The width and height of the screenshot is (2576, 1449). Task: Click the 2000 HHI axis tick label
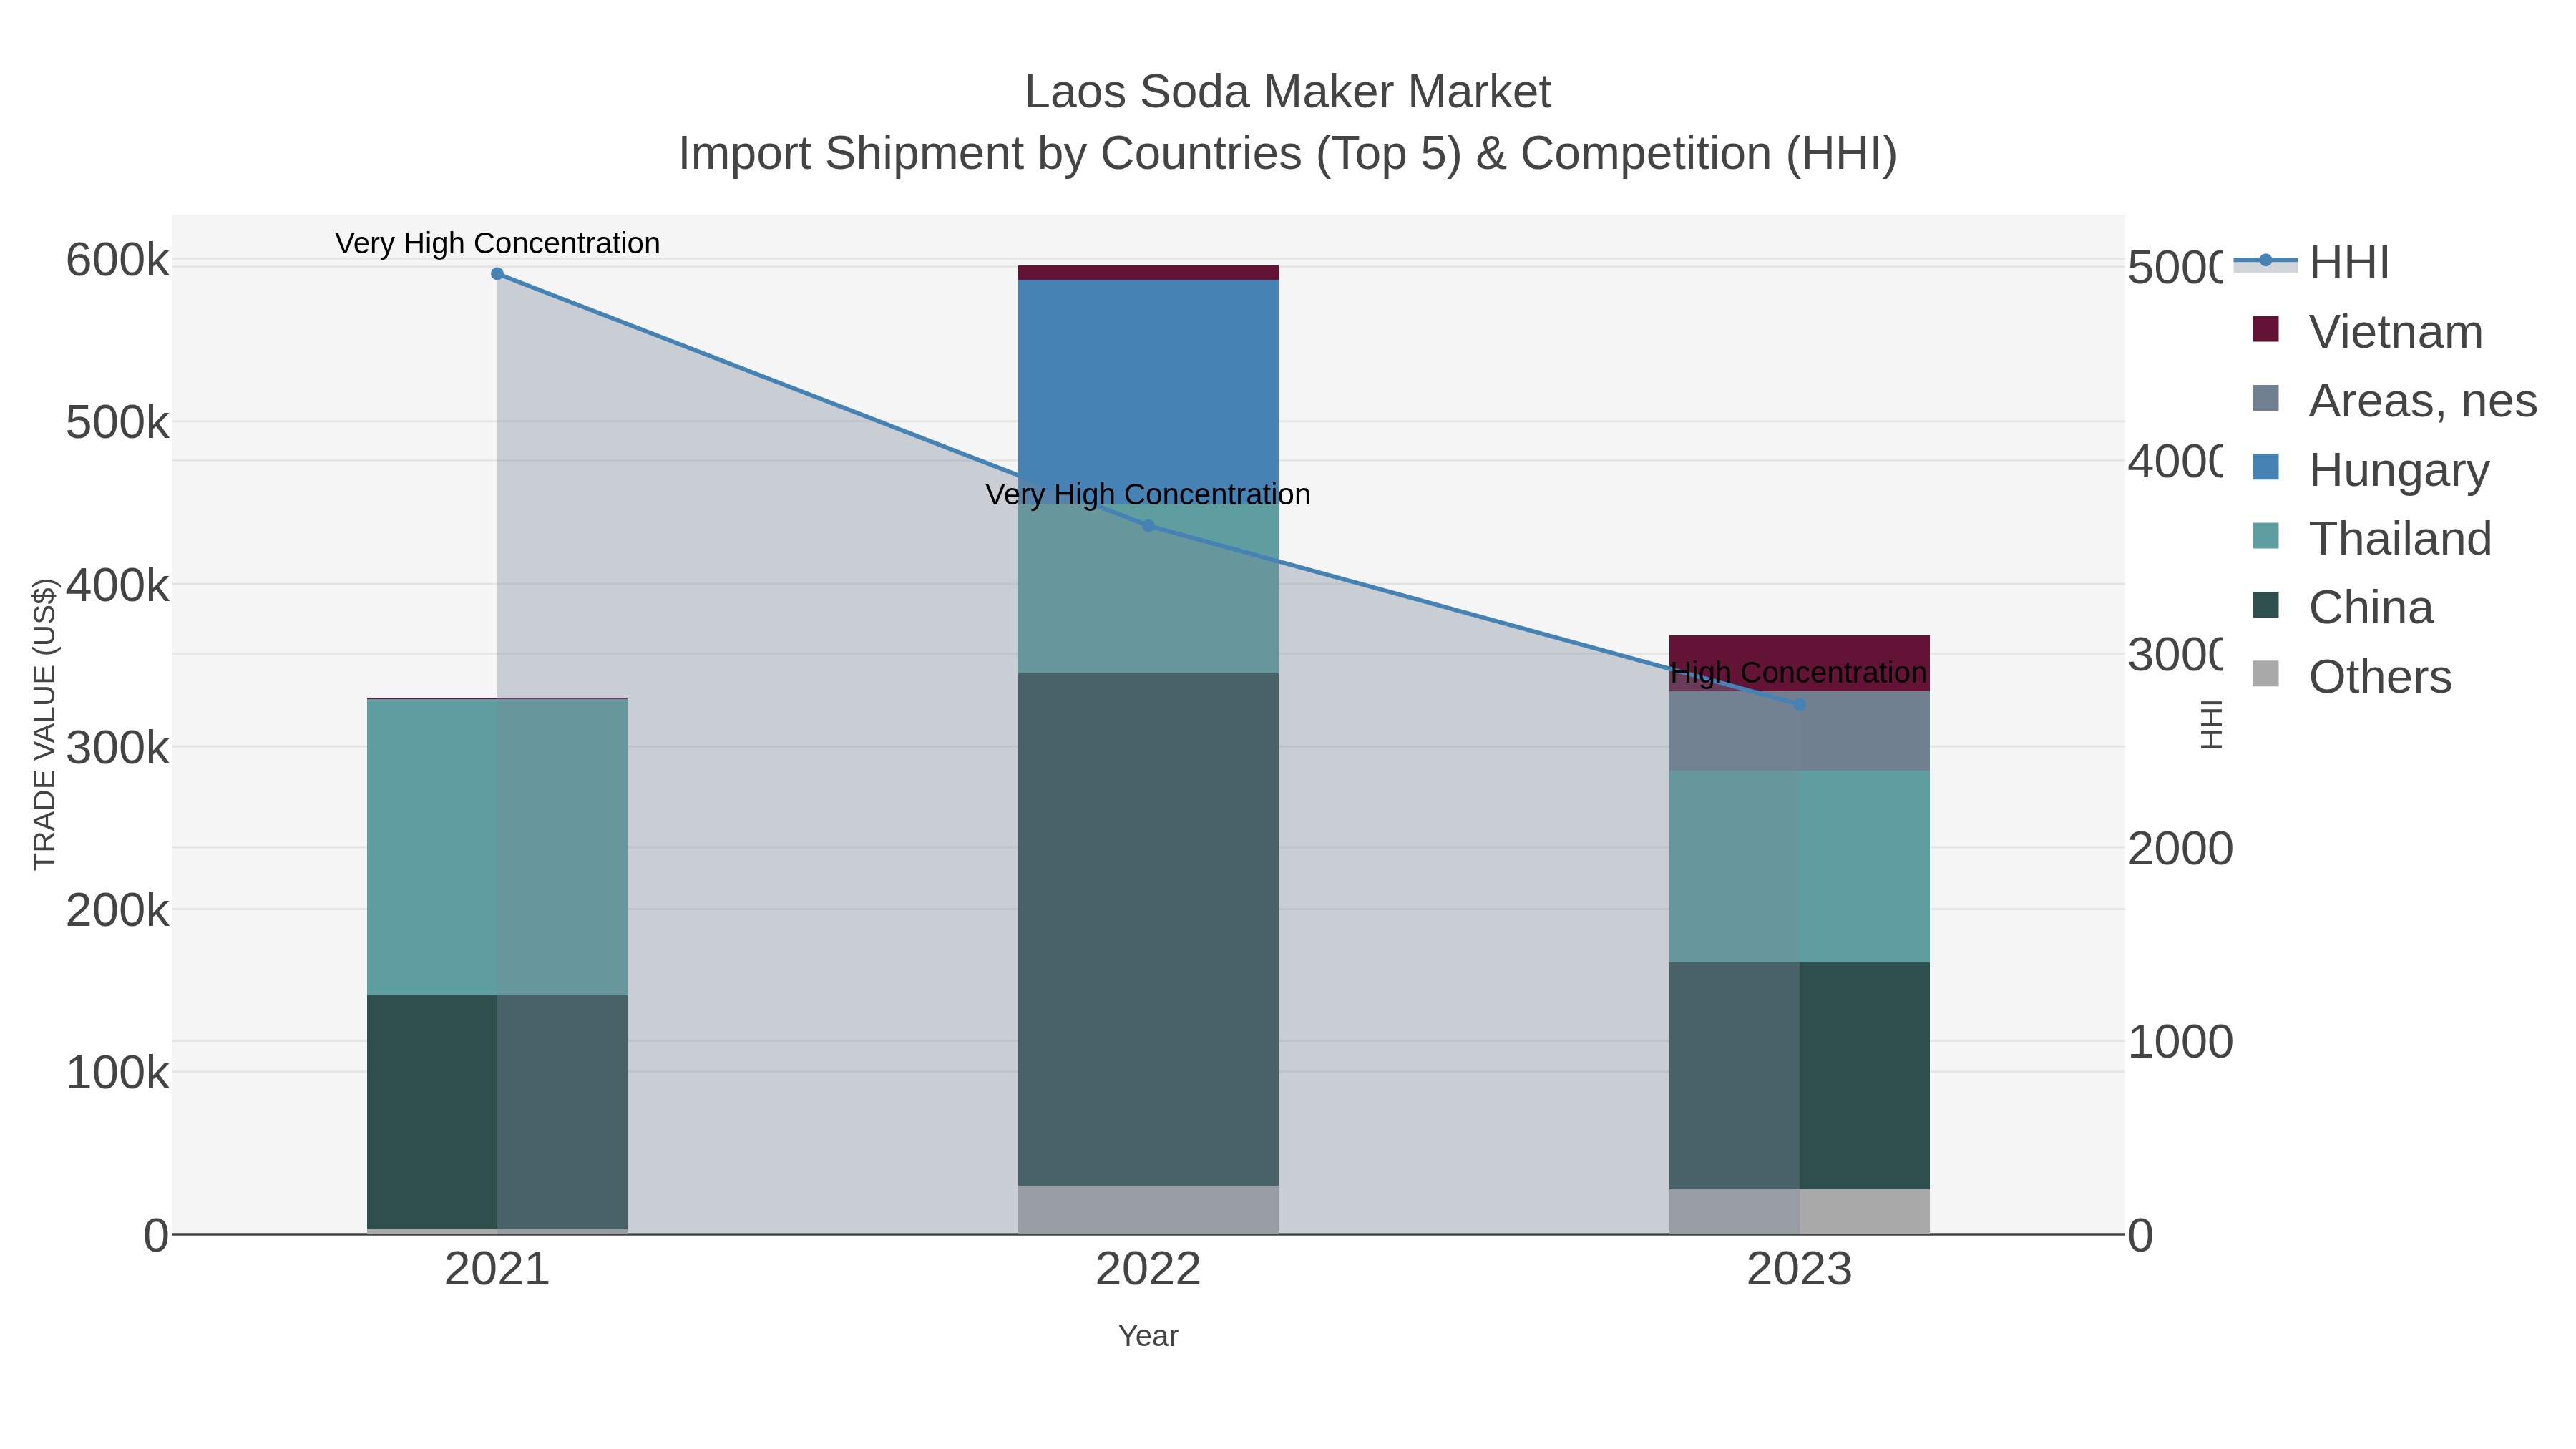tap(2180, 849)
